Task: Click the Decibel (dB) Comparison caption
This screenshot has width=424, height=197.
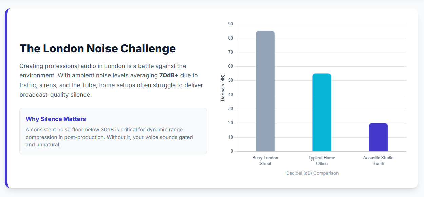Action: 312,173
